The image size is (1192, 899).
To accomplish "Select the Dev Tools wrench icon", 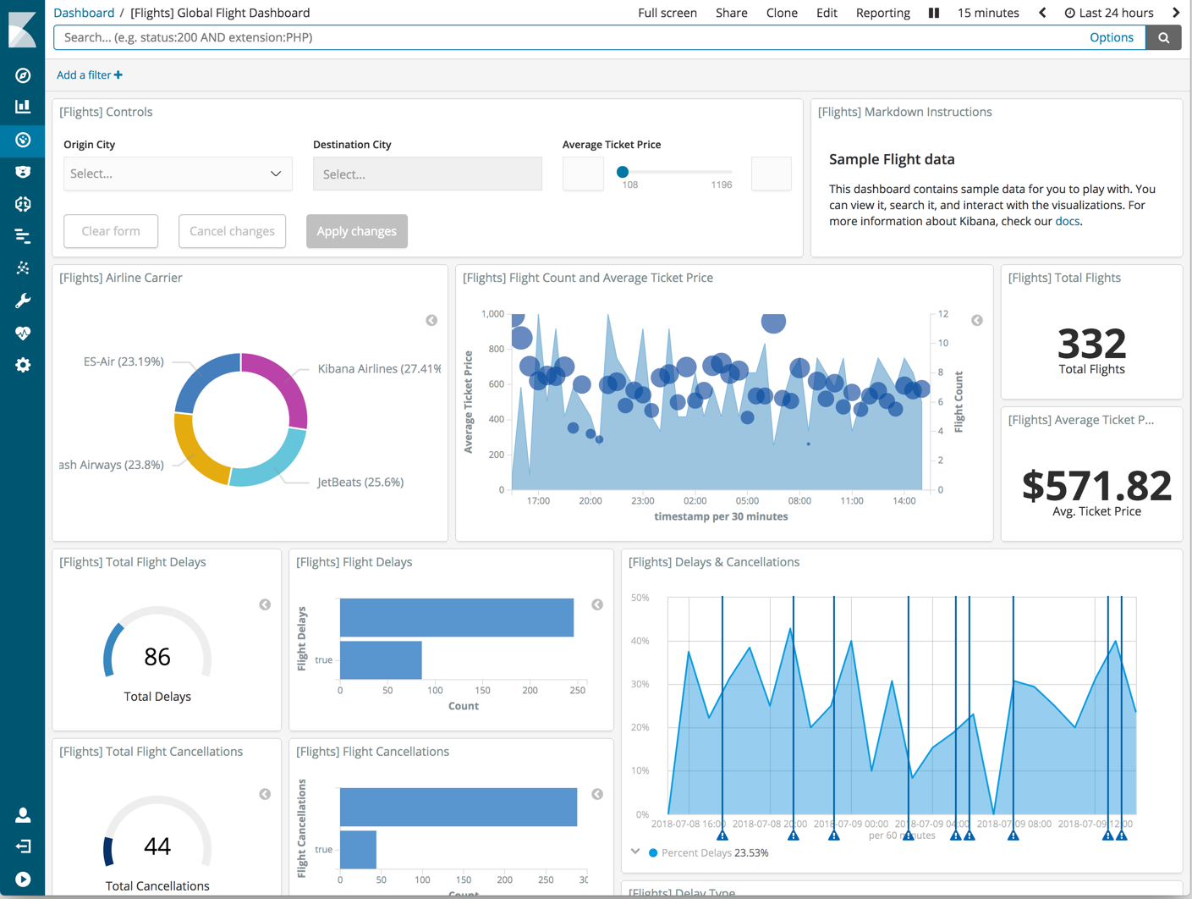I will [x=23, y=301].
